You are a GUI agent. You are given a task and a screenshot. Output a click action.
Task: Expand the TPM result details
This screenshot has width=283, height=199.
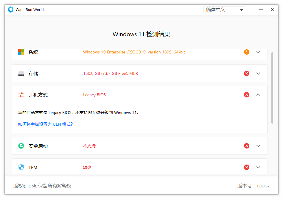coord(258,167)
